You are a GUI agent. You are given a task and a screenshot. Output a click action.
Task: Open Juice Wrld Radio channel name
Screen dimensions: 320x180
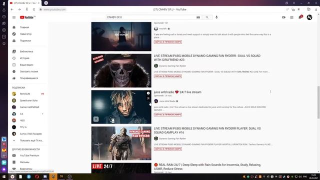point(167,101)
